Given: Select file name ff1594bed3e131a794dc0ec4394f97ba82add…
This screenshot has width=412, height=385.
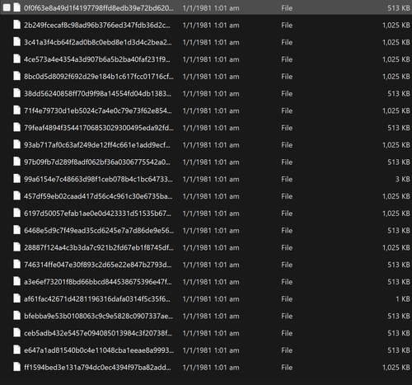Looking at the screenshot, I should coord(97,368).
